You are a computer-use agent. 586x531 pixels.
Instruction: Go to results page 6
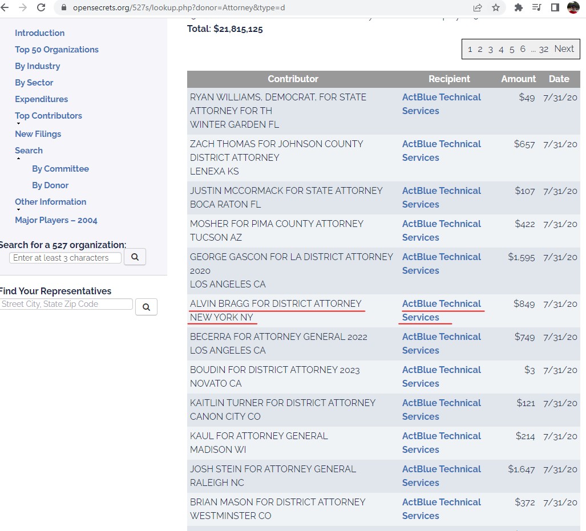523,49
